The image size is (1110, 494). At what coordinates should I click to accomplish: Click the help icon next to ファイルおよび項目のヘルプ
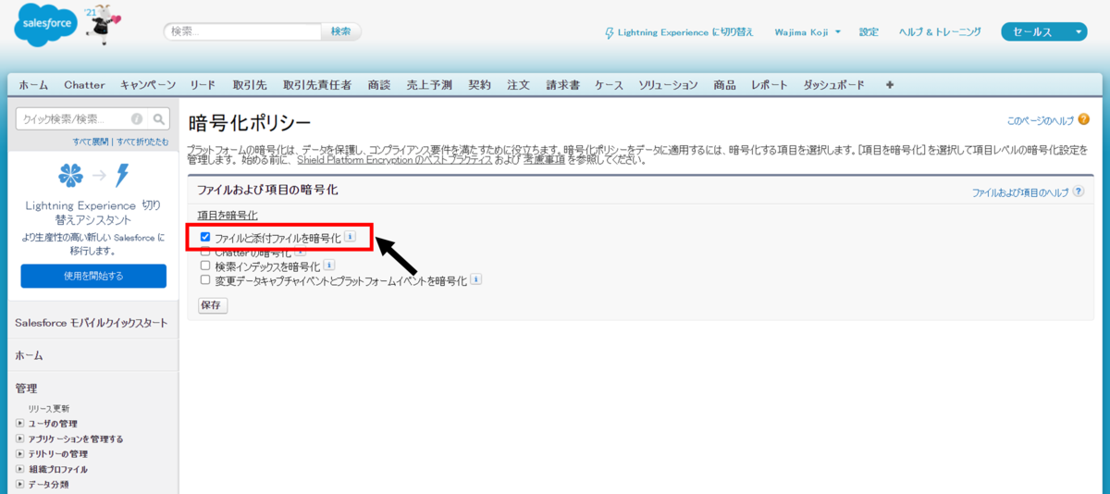click(x=1078, y=191)
